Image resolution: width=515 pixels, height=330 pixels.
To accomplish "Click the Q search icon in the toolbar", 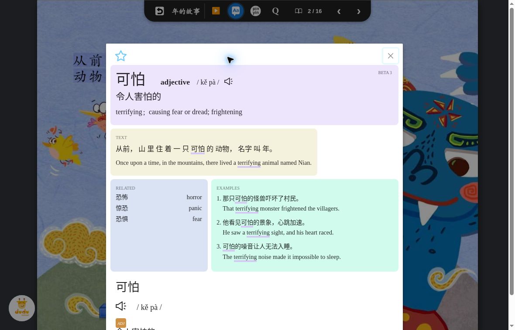I will [x=275, y=11].
